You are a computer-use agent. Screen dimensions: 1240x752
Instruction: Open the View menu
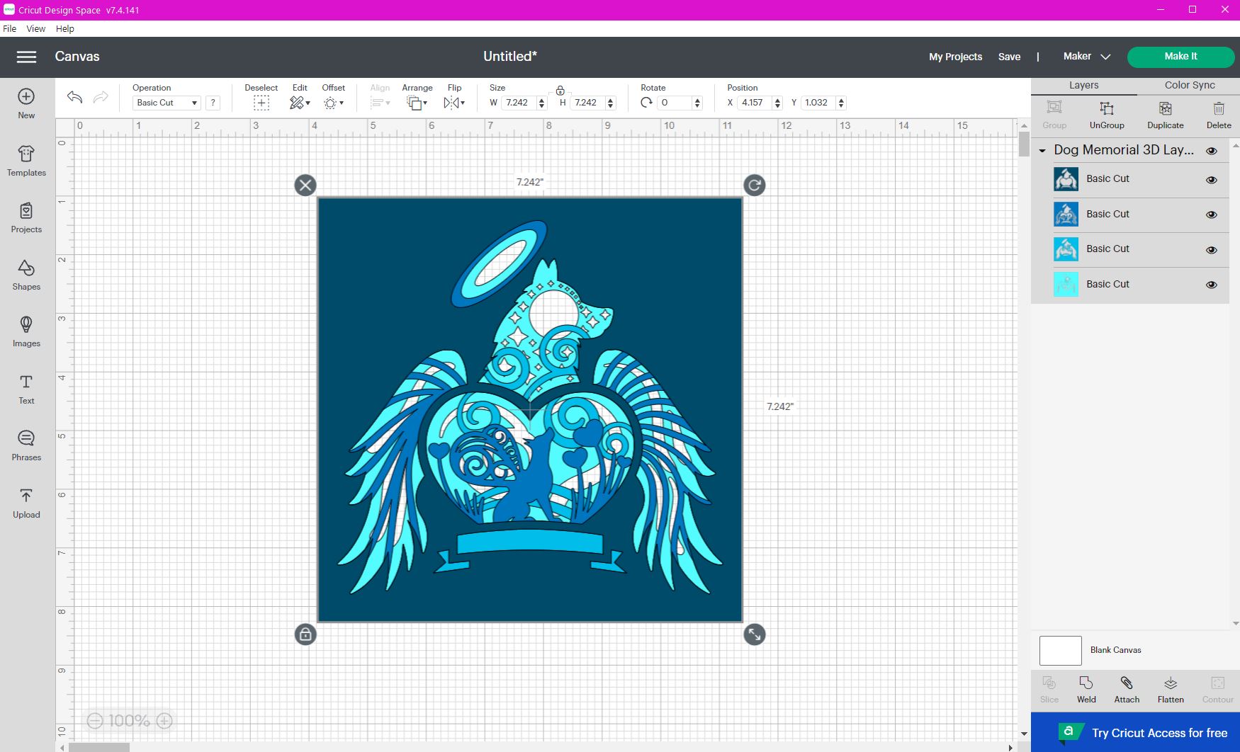pos(35,29)
